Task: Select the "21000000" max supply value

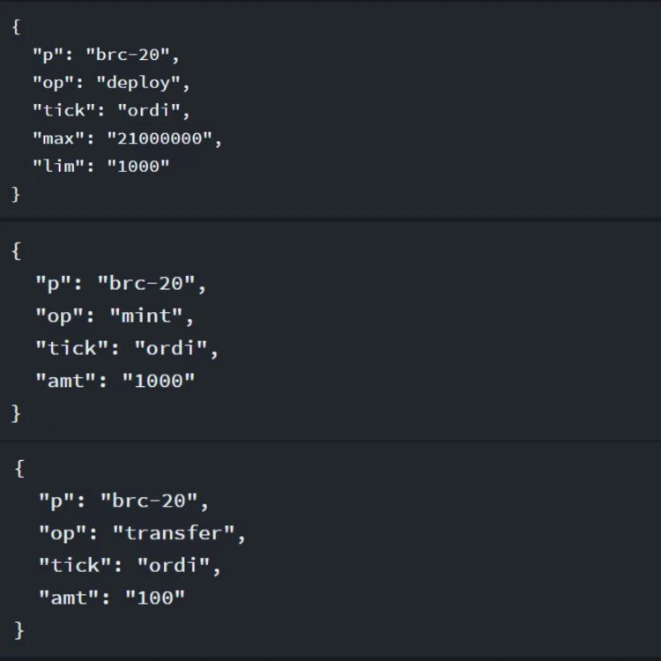Action: coord(165,137)
